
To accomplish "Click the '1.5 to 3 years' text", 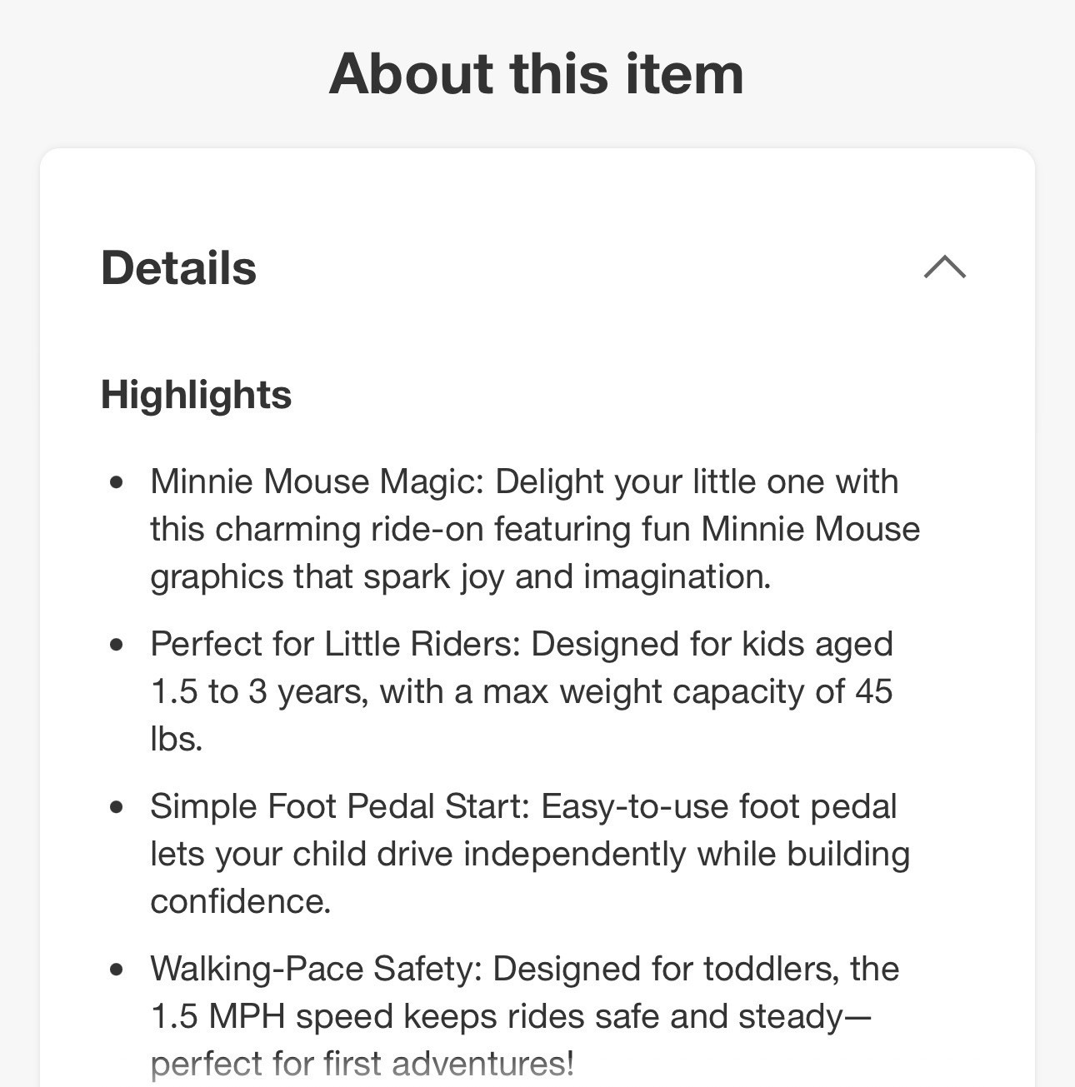I will coord(259,691).
